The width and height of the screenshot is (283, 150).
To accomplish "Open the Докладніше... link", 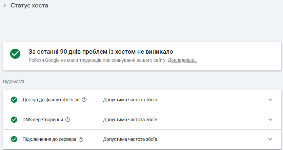I will click(x=182, y=60).
